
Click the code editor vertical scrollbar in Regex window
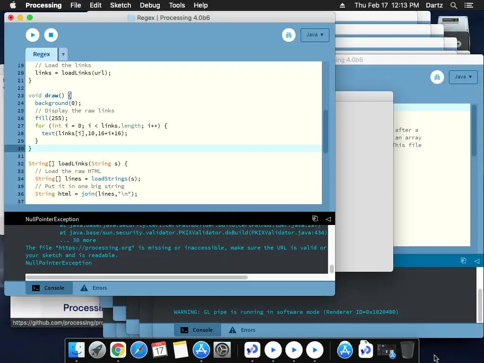(x=325, y=131)
